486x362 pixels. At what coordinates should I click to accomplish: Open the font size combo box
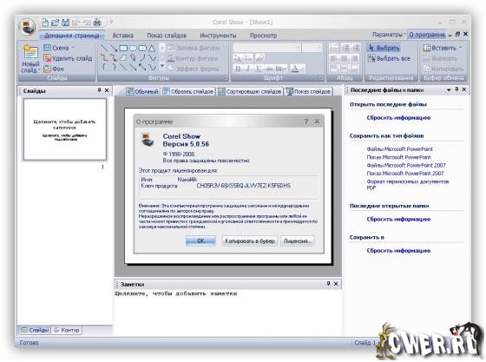(312, 48)
